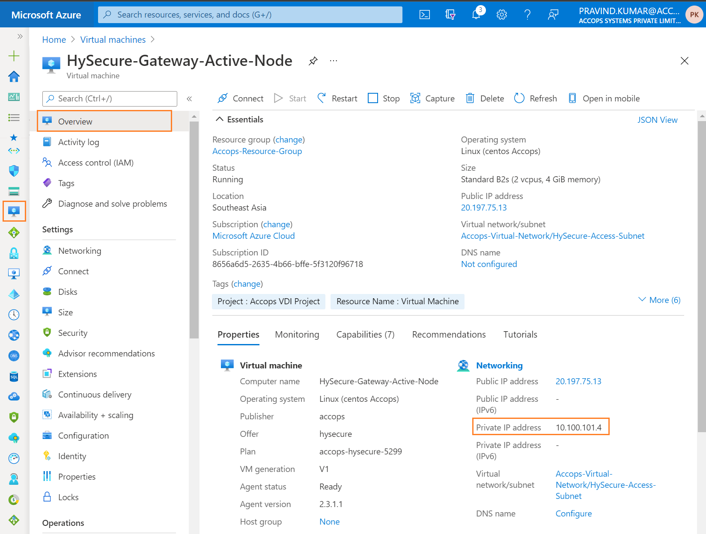Open Dashboard sidebar icon
706x534 pixels.
pos(14,97)
